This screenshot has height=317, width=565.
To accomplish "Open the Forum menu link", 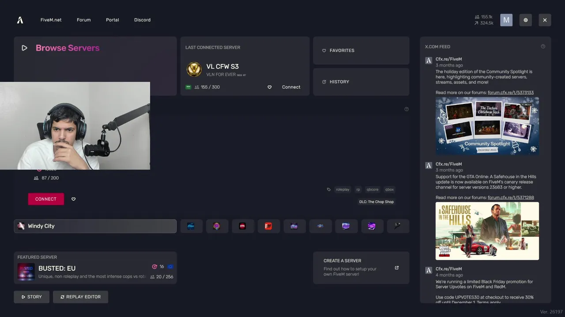I will click(x=83, y=20).
